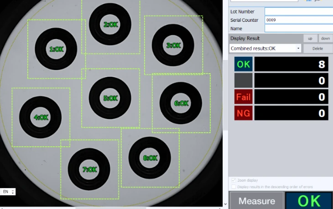This screenshot has height=209, width=333.
Task: Click measurement label 1:OK on the image
Action: pos(56,49)
